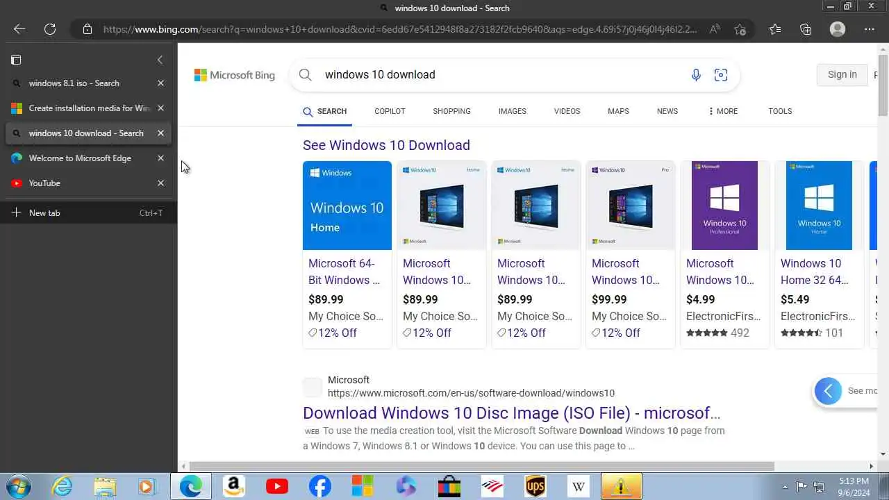This screenshot has height=500, width=889.
Task: Collapse the vertical tabs pane
Action: coord(160,60)
